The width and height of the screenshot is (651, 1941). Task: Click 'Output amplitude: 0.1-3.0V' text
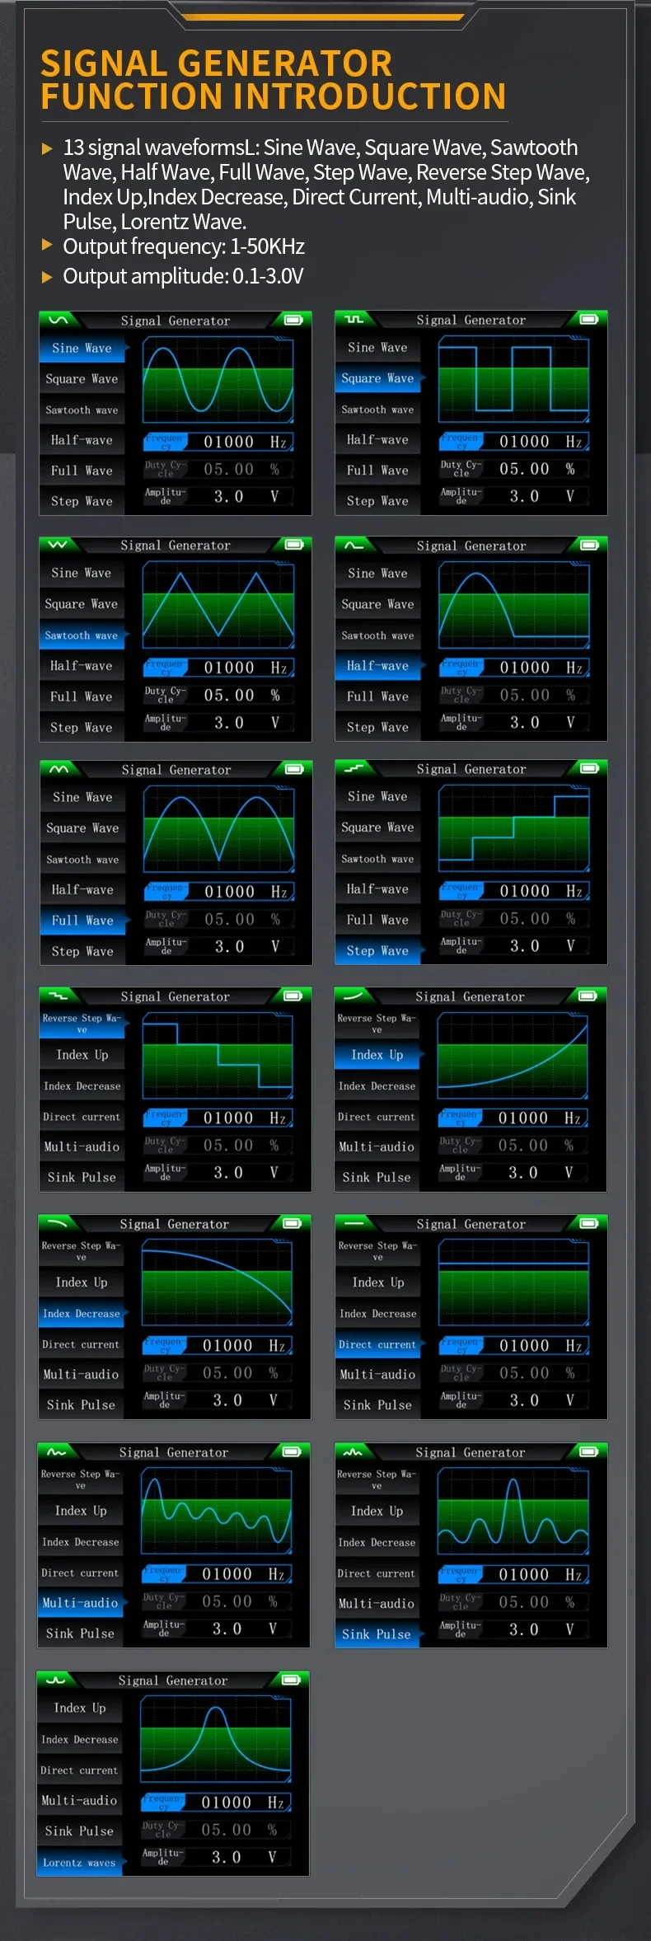183,276
